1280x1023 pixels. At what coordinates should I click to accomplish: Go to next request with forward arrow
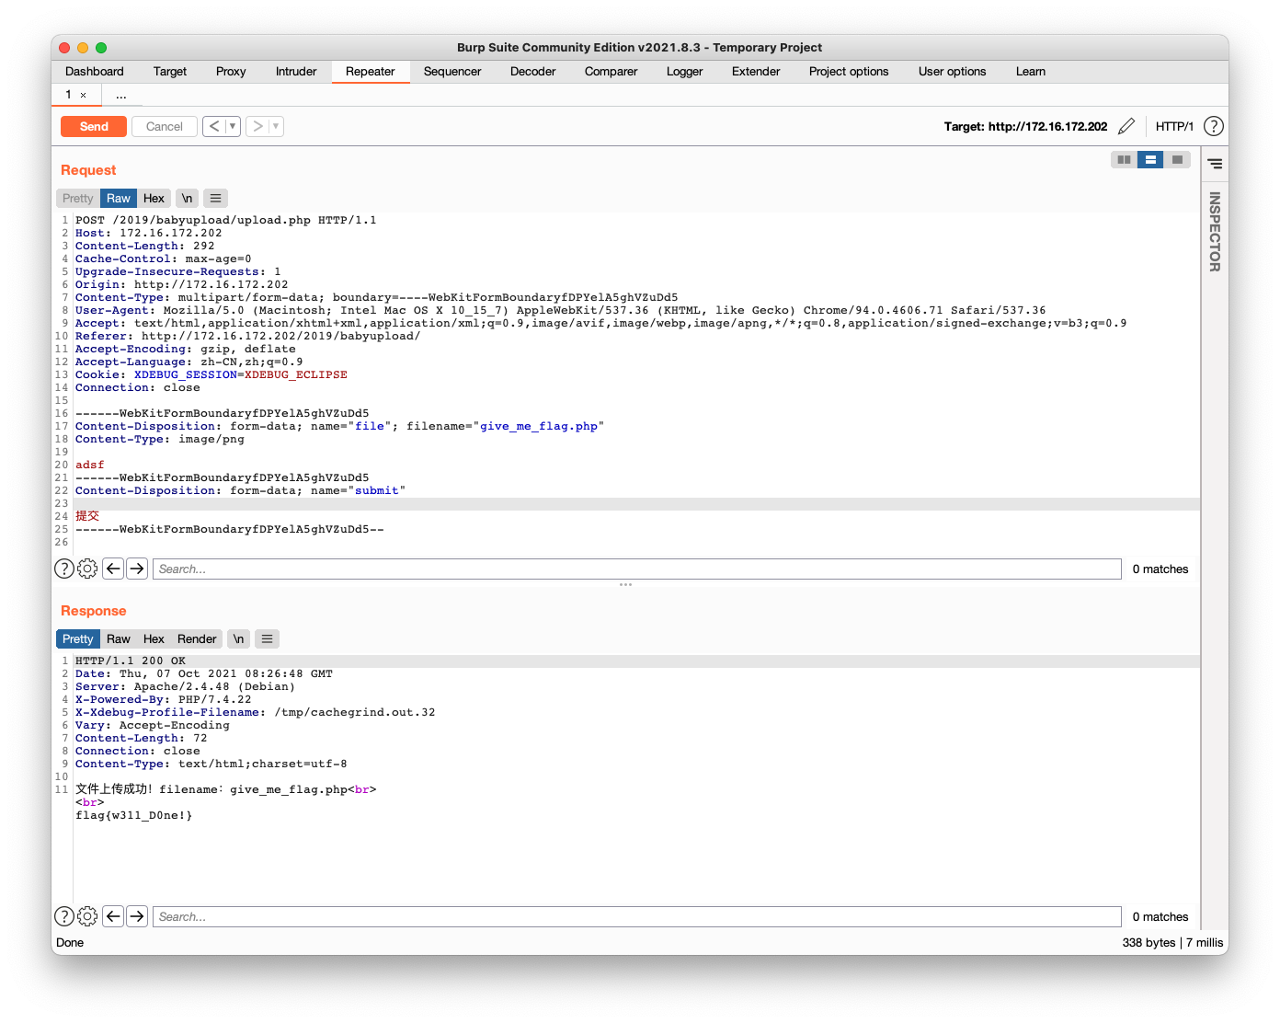pos(257,126)
